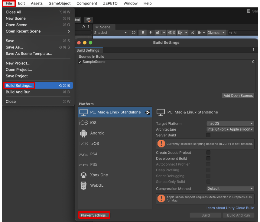Enable Create Xcode Project checkbox

[208, 153]
